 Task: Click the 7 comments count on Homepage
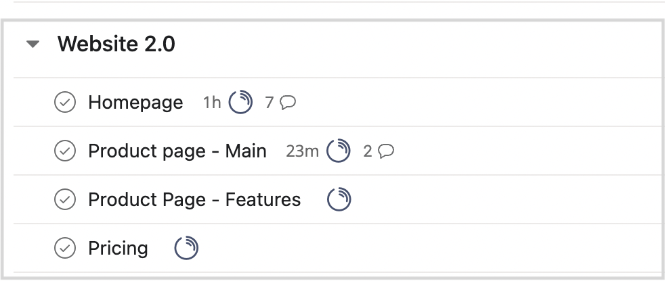point(270,103)
